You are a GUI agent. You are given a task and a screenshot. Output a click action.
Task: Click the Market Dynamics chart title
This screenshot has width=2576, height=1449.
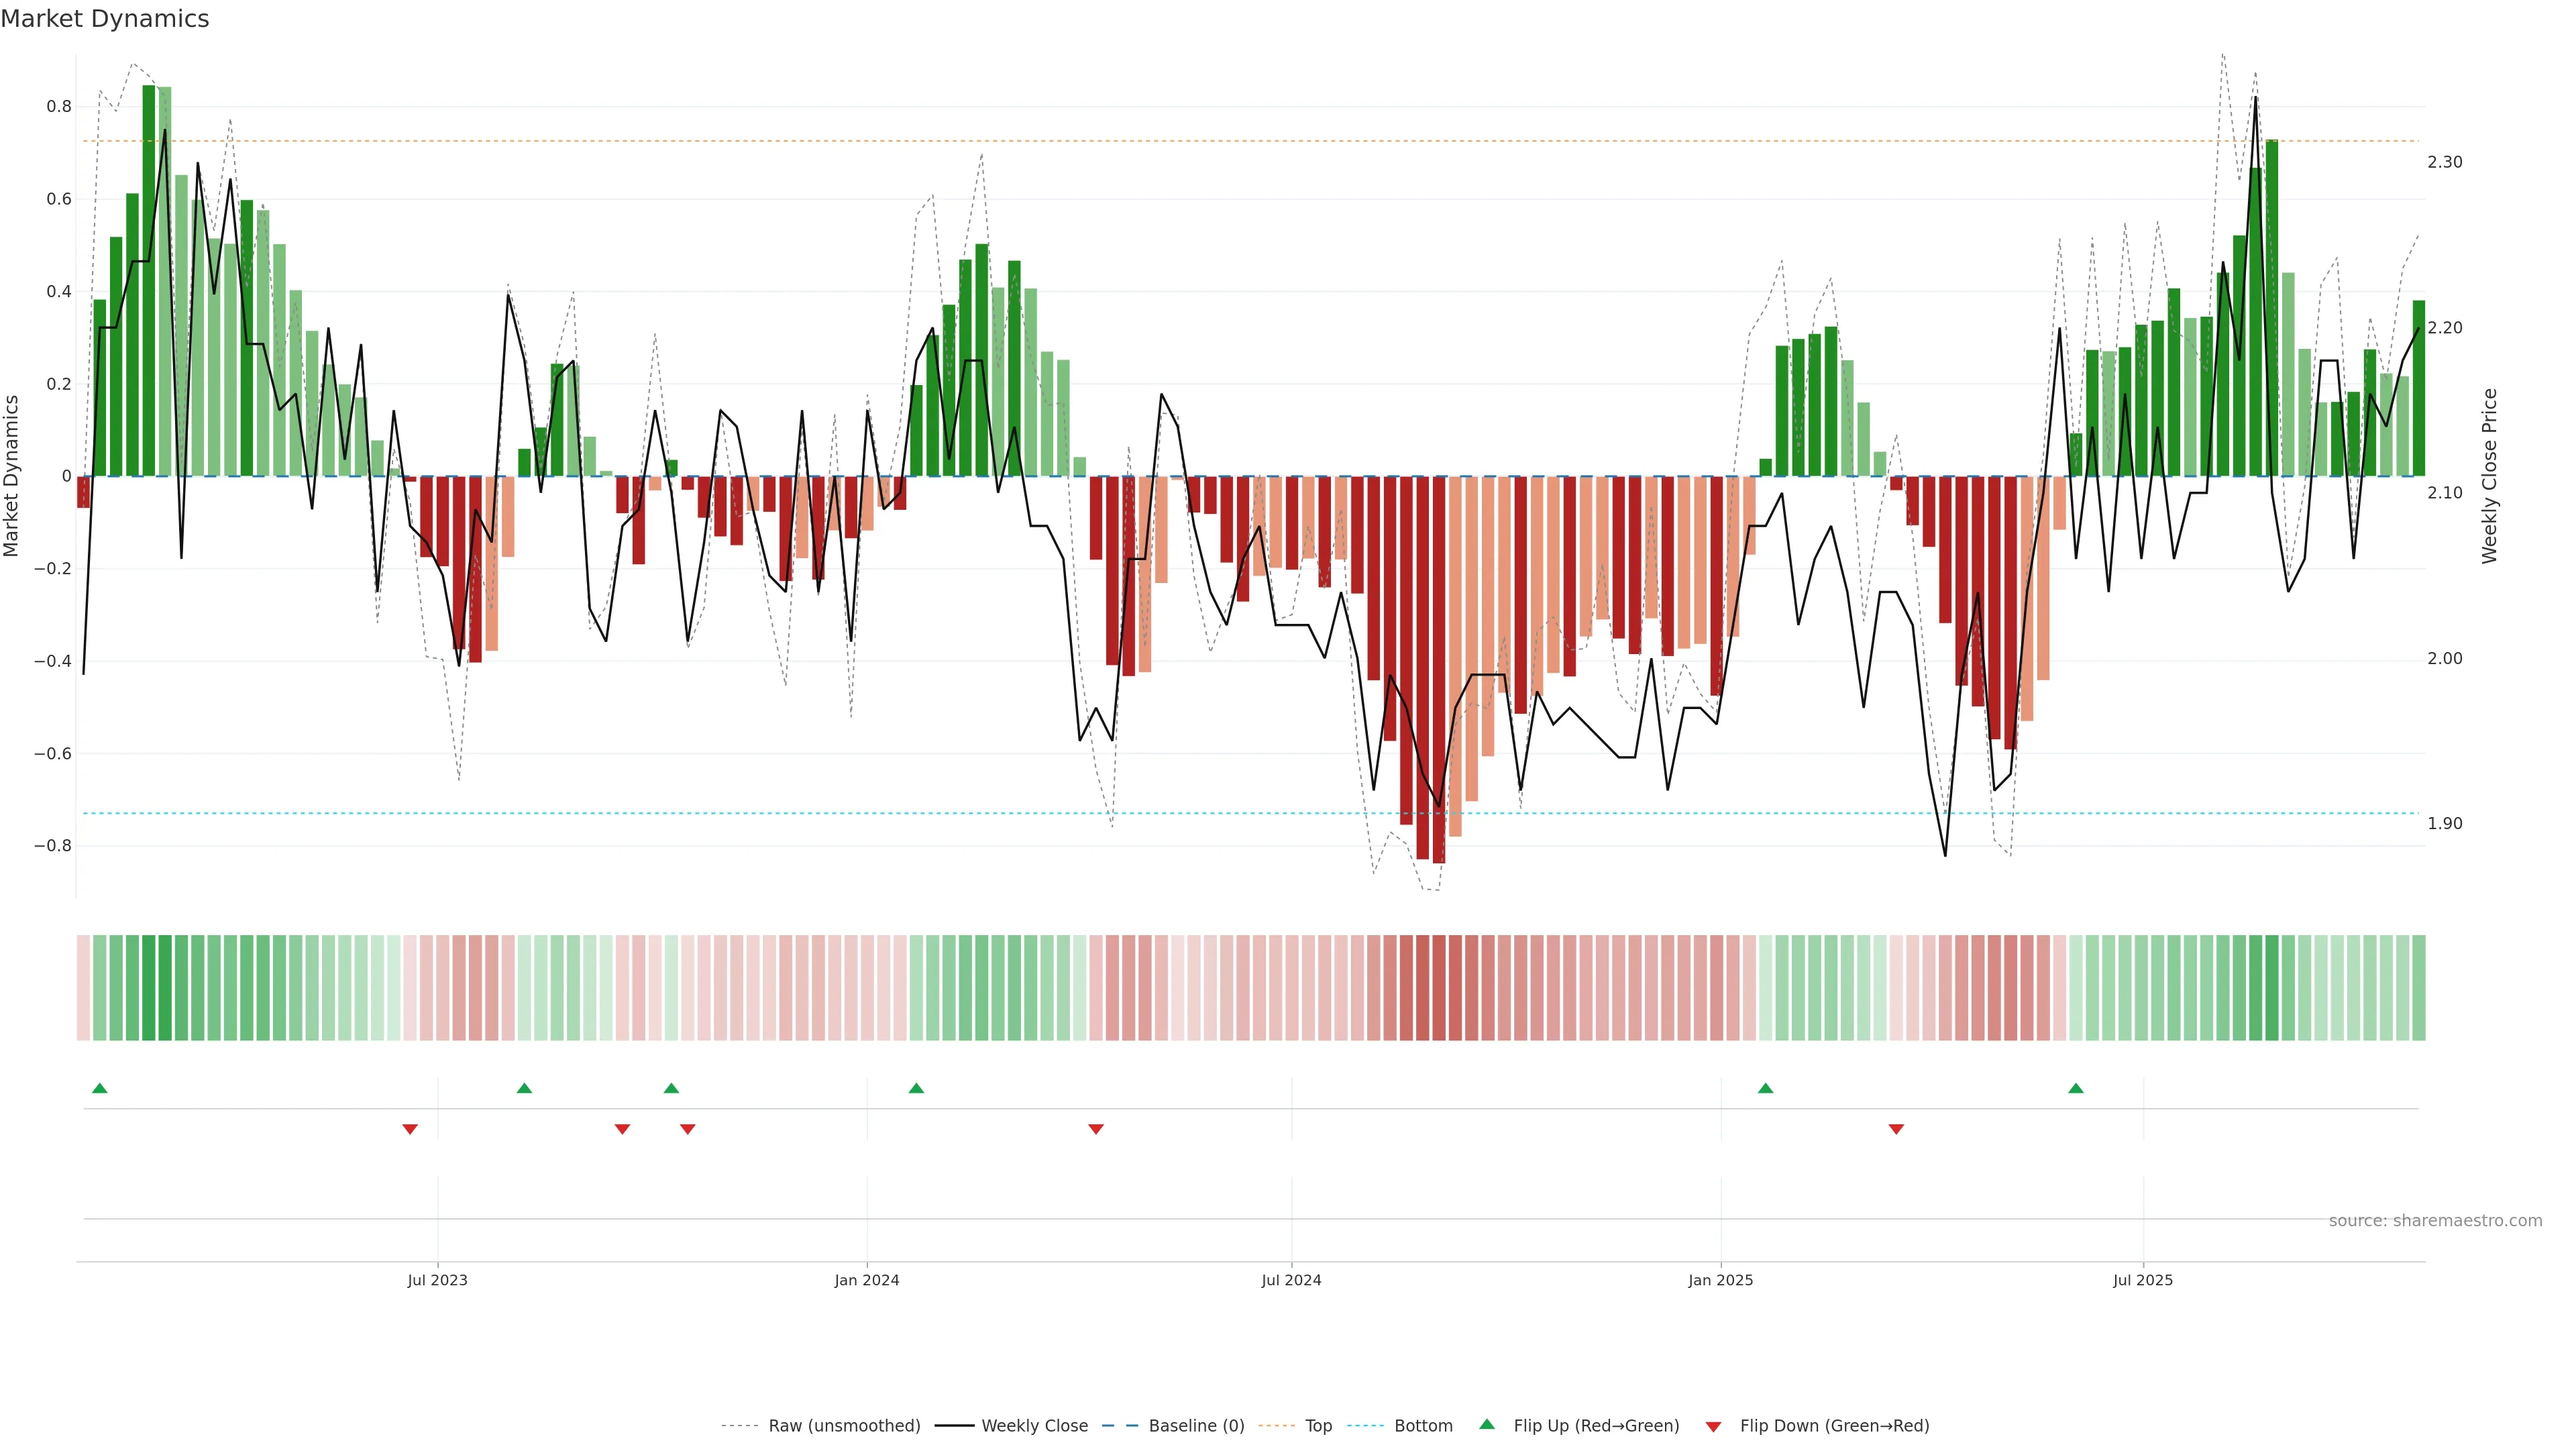pos(105,19)
